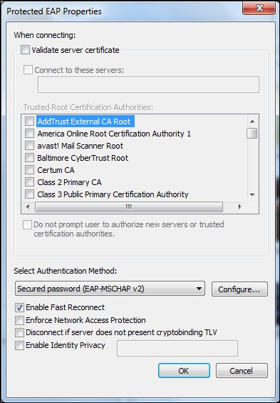Click the horizontal scrollbar left arrow
Image resolution: width=280 pixels, height=403 pixels.
point(28,207)
